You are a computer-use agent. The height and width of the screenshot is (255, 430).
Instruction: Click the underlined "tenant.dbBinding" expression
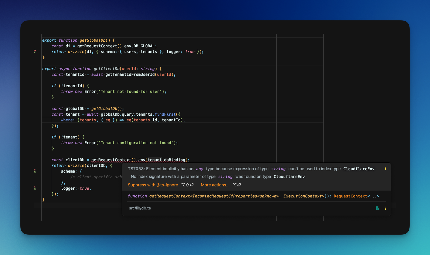[166, 160]
